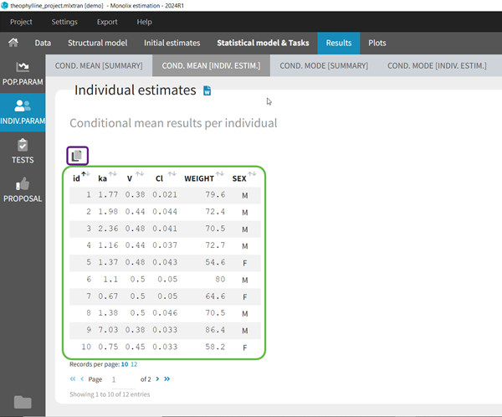This screenshot has height=417, width=502.
Task: Click WEIGHT value 54.6 in row 5
Action: pyautogui.click(x=215, y=262)
